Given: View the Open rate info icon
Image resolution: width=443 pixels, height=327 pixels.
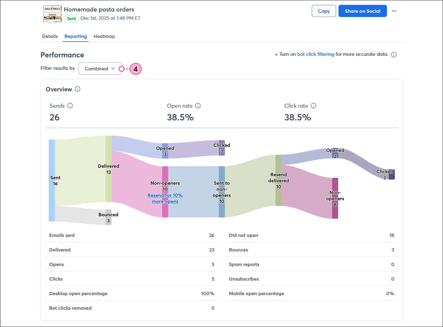Looking at the screenshot, I should [x=198, y=106].
